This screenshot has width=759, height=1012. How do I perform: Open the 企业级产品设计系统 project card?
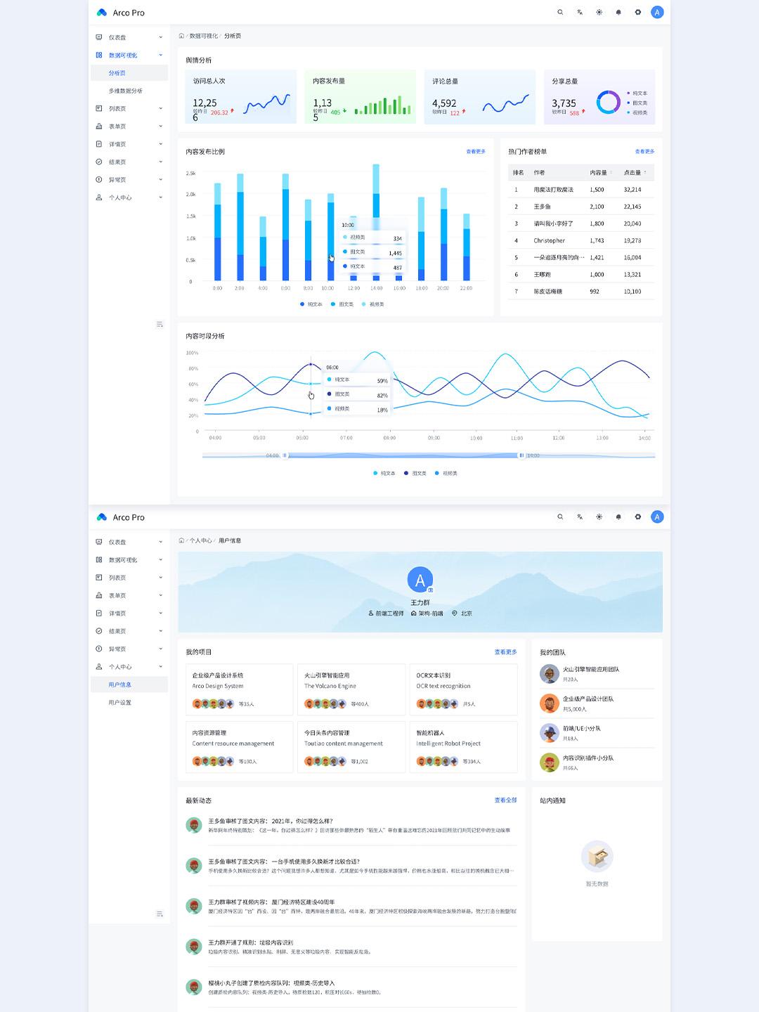click(x=239, y=689)
